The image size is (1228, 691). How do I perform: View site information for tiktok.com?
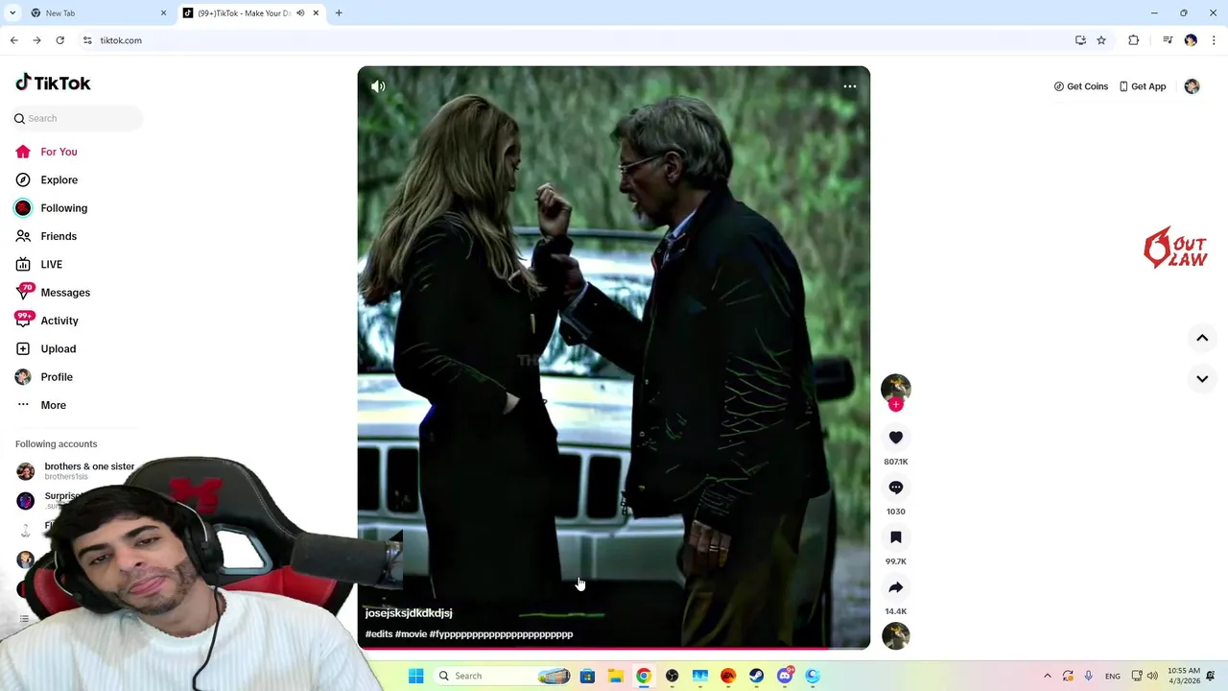(87, 40)
